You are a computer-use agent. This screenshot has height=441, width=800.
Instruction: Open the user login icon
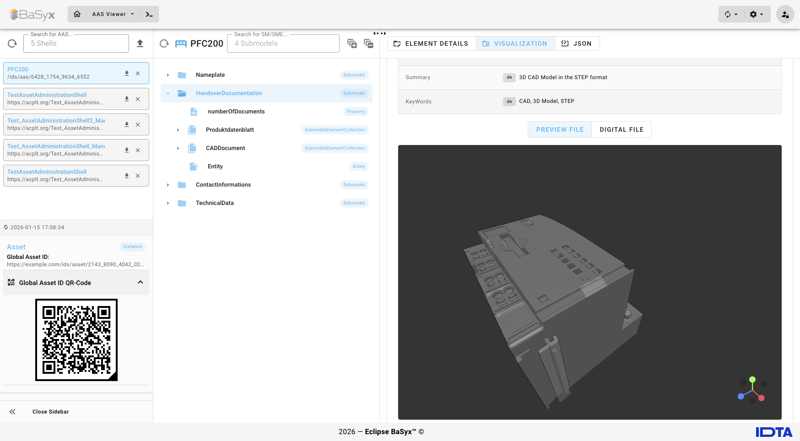[785, 14]
